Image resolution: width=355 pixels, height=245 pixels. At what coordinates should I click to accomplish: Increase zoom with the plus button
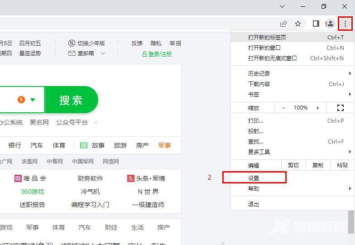[x=317, y=108]
